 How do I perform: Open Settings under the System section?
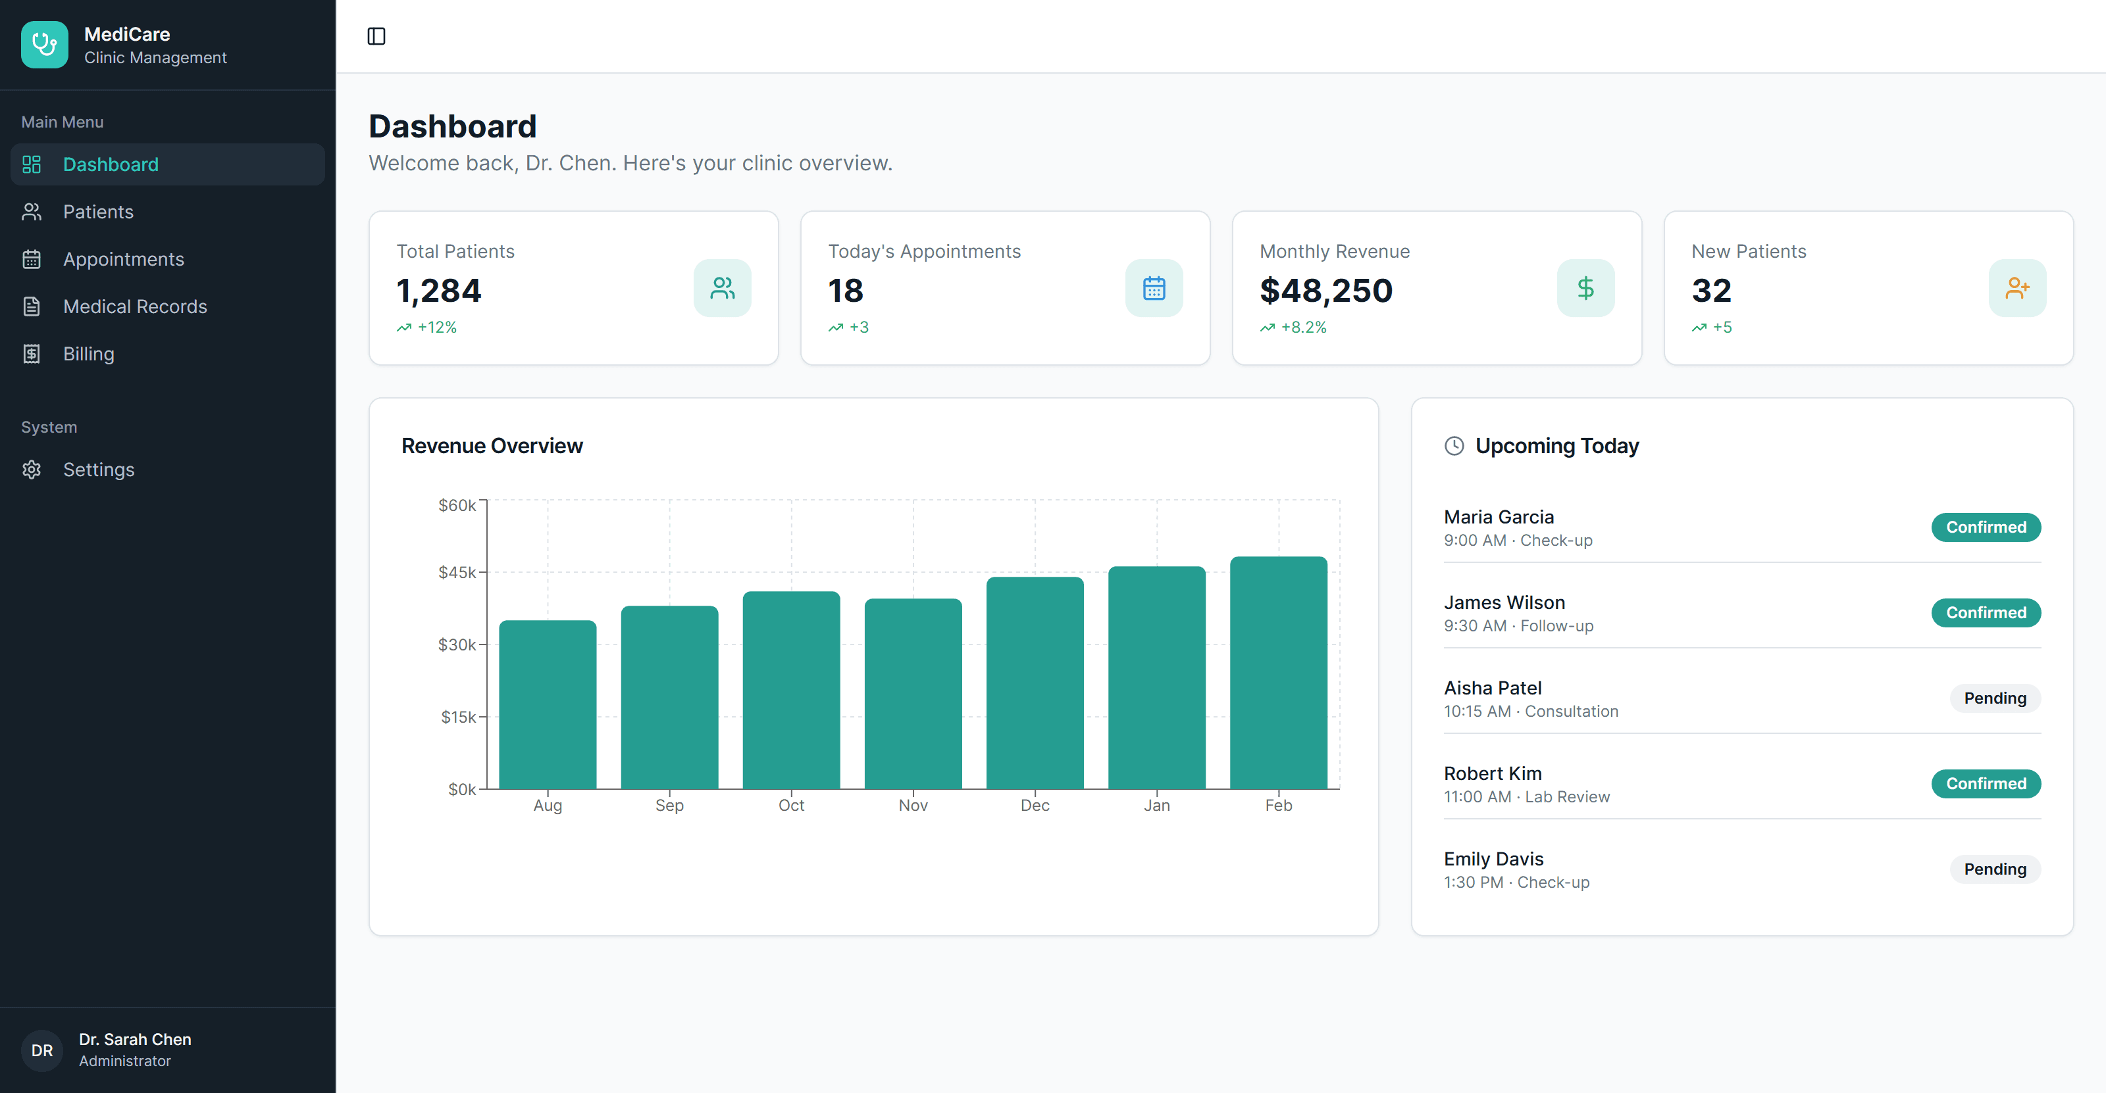pyautogui.click(x=99, y=470)
